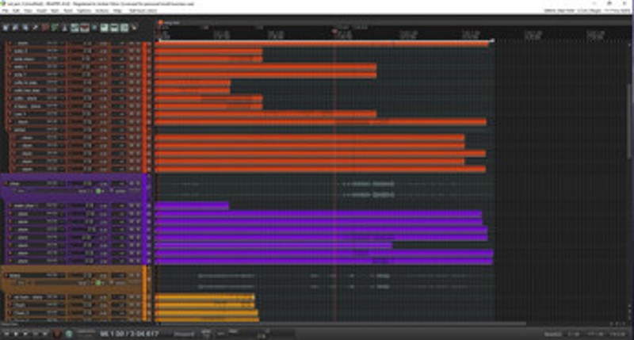634x340 pixels.
Task: Open Project settings from the toolbar
Action: 35,28
